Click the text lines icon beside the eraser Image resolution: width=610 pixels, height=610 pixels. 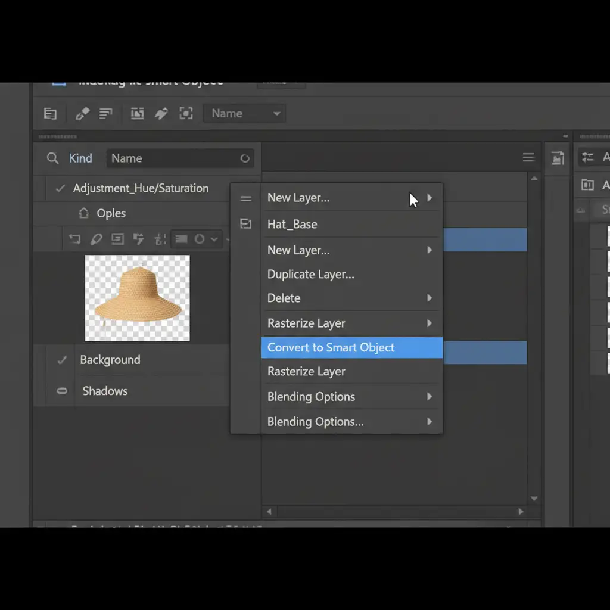(105, 113)
